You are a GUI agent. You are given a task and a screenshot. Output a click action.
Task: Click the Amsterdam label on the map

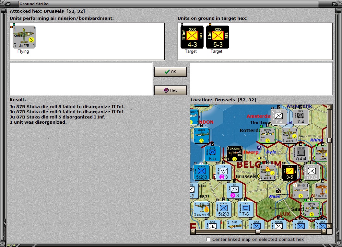258,116
